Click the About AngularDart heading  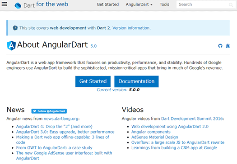point(52,45)
